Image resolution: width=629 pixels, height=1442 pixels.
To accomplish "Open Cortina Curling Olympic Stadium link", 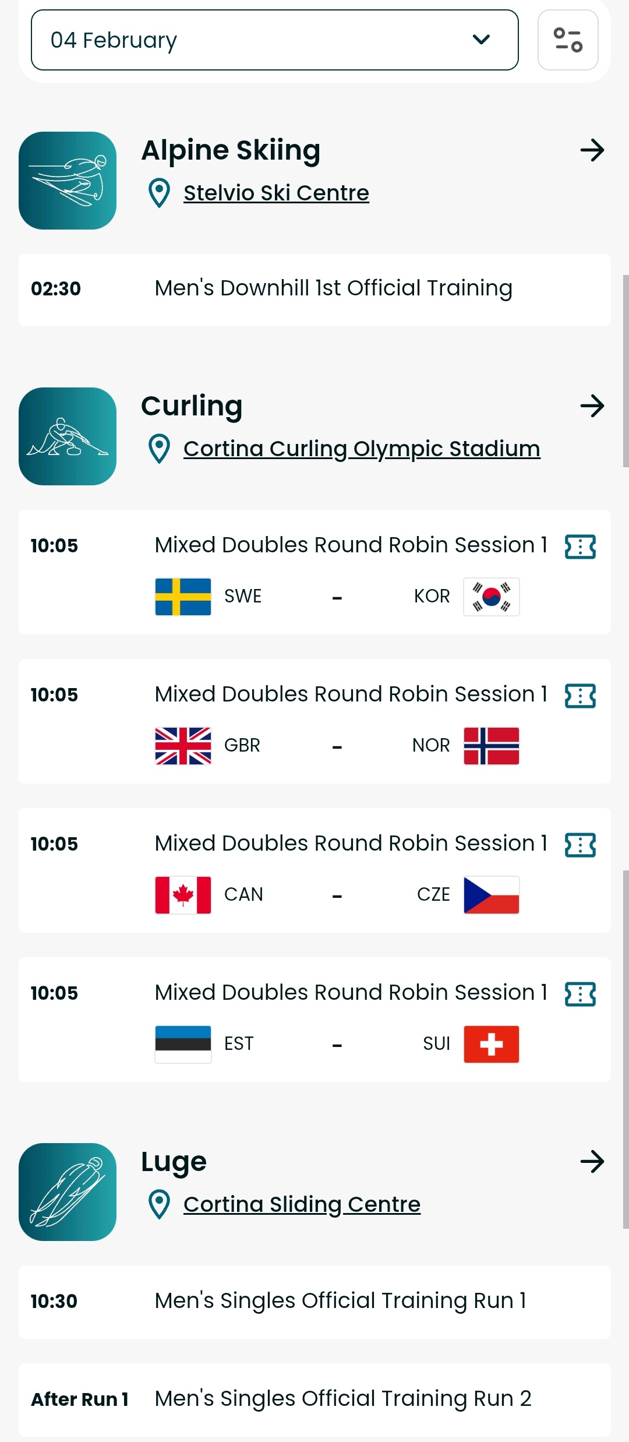I will (x=362, y=449).
